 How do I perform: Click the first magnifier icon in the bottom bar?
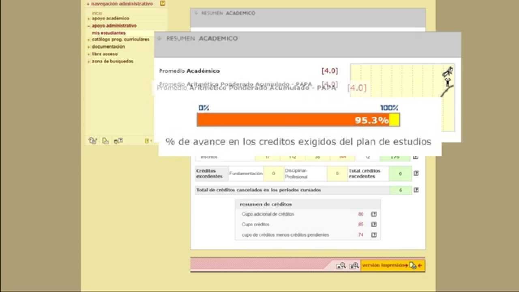tap(341, 266)
